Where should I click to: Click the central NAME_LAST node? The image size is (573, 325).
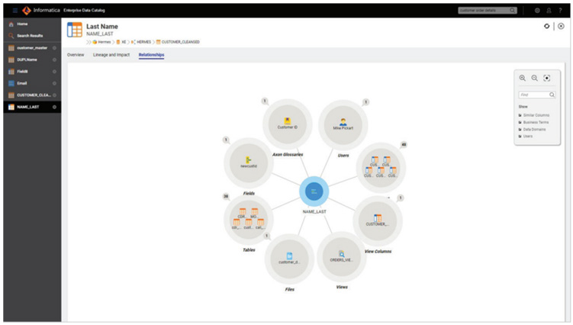[x=314, y=191]
